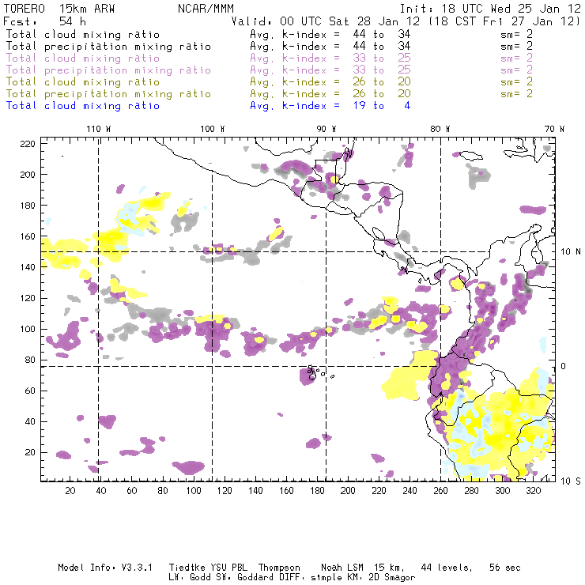This screenshot has height=585, width=585.
Task: Select the "Thompson" microphysics label
Action: pos(279,568)
